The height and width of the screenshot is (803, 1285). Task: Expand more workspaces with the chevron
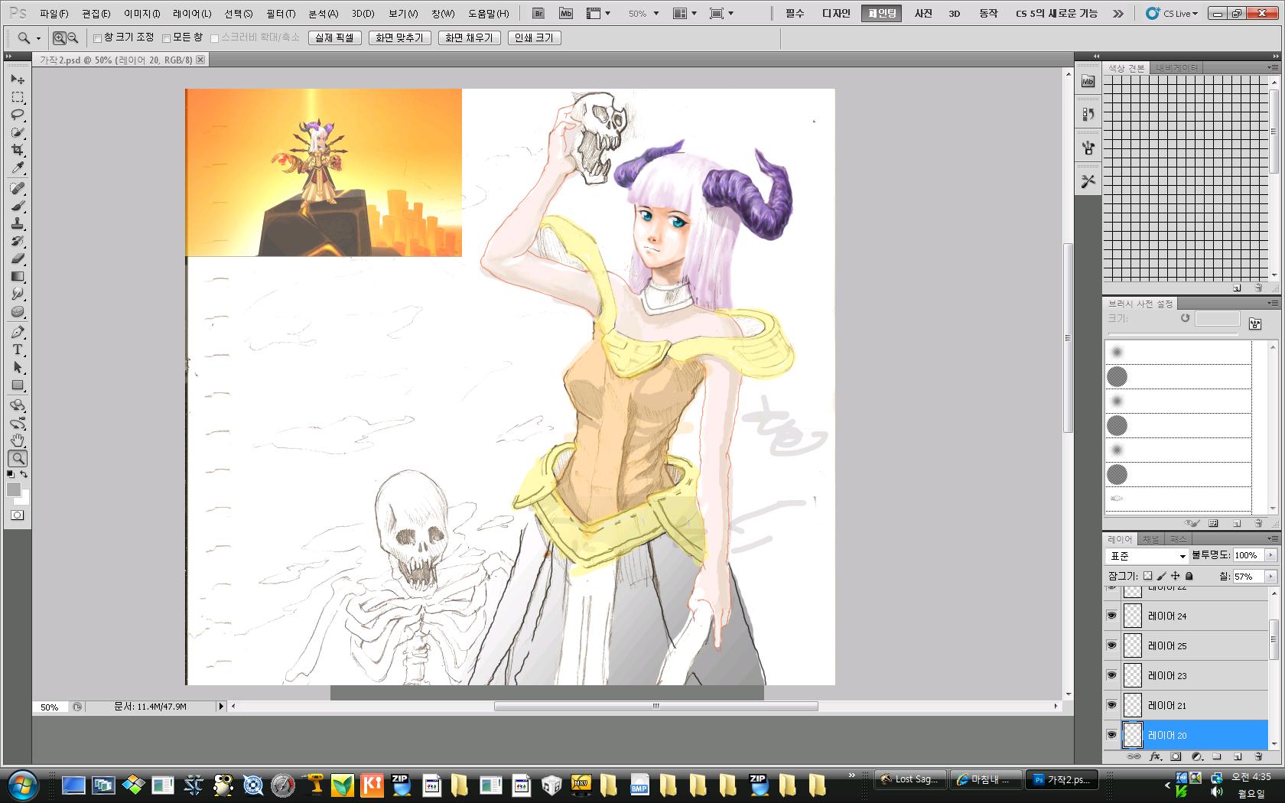click(x=1118, y=14)
